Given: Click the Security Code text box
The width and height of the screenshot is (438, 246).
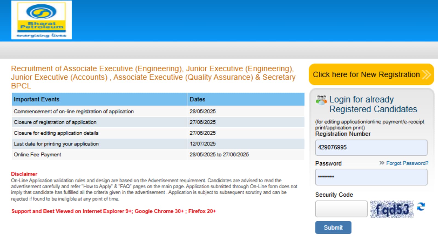Looking at the screenshot, I should tap(341, 209).
